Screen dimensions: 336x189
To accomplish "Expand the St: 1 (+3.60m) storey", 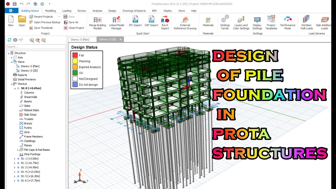I will point(15,159).
